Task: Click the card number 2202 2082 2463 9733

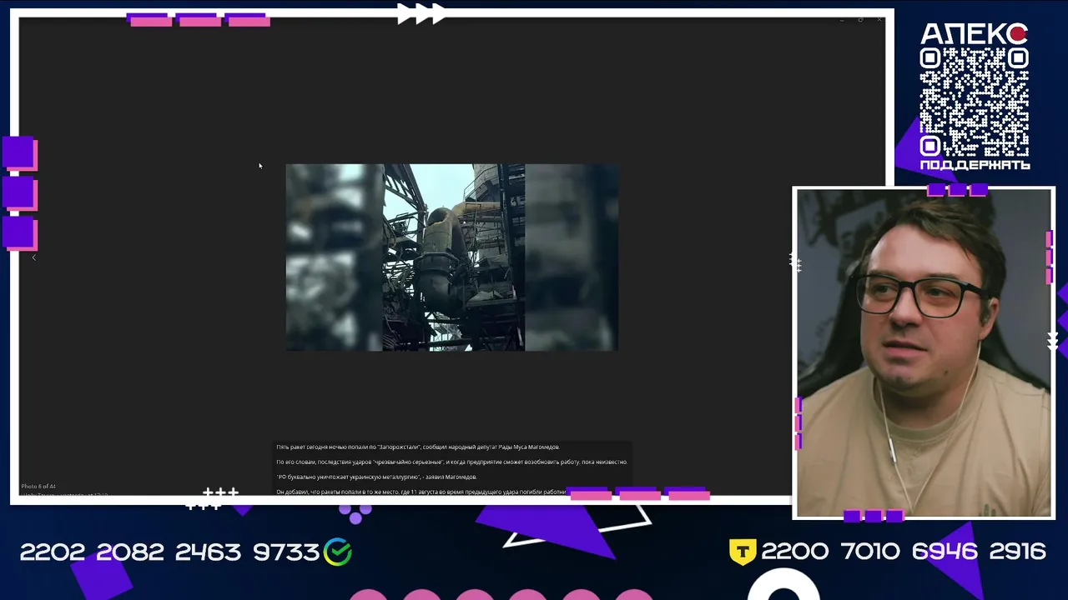Action: click(x=169, y=552)
